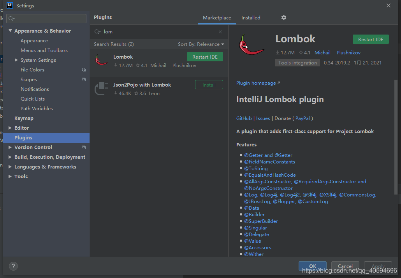Click the Cancel button
The height and width of the screenshot is (278, 401).
tap(345, 266)
